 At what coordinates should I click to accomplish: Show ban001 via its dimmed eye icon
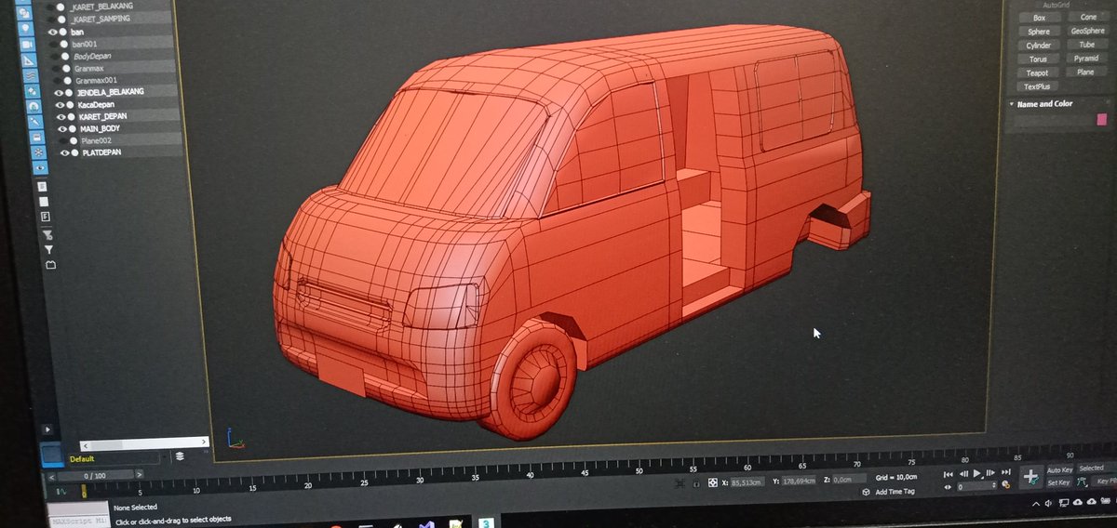click(x=54, y=44)
